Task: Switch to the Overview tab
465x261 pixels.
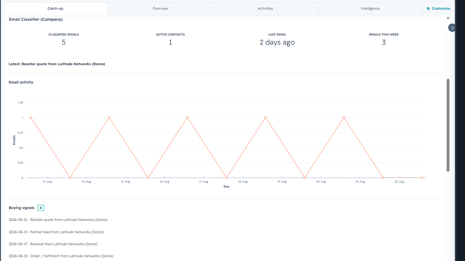Action: click(x=160, y=9)
